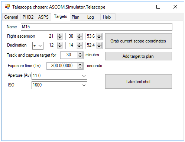The width and height of the screenshot is (185, 142).
Task: Click the Name field containing M15
Action: (x=97, y=27)
